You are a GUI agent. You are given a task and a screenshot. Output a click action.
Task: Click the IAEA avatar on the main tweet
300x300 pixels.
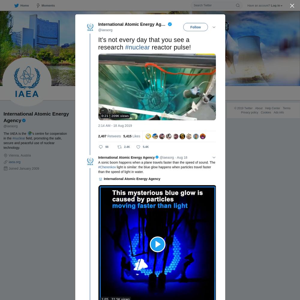(x=90, y=27)
